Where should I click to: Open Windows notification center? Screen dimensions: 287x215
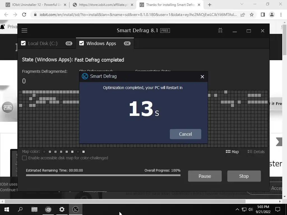pos(278,209)
